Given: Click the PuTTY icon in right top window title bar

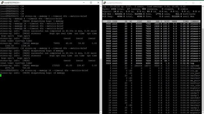Looking at the screenshot, I should point(105,3).
